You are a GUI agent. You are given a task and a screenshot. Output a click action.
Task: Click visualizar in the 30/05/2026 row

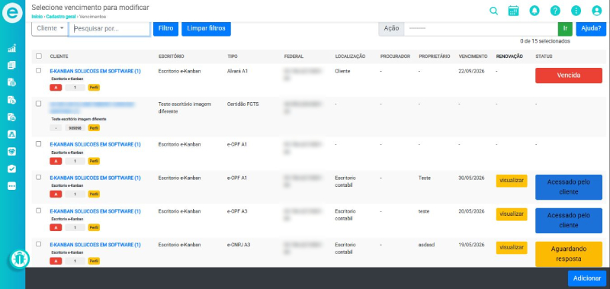tap(512, 181)
